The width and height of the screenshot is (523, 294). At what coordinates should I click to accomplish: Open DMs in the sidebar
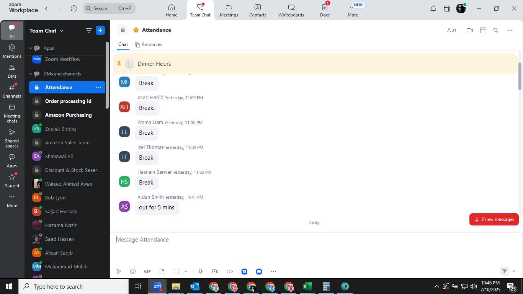pyautogui.click(x=12, y=71)
